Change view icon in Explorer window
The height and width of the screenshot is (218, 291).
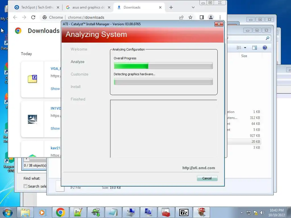[239, 48]
